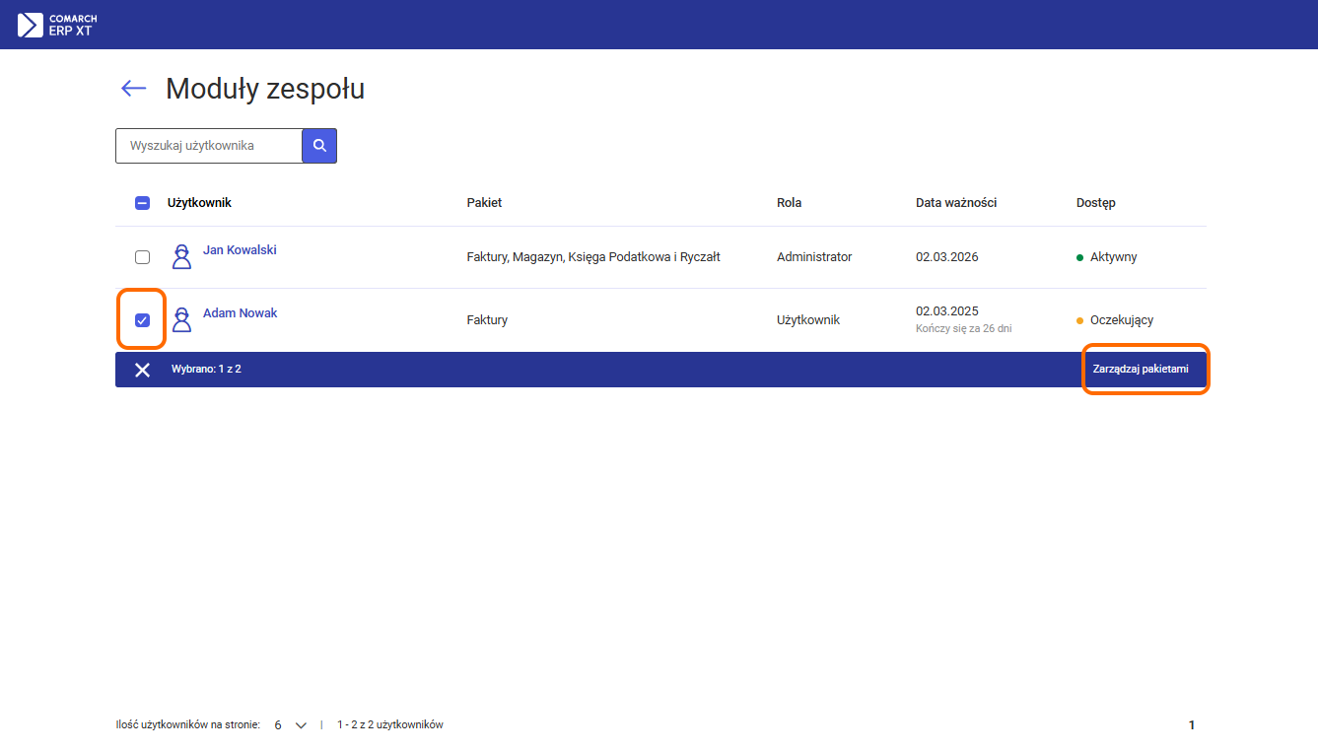Clear selection with the X icon
The height and width of the screenshot is (752, 1318).
click(x=143, y=370)
